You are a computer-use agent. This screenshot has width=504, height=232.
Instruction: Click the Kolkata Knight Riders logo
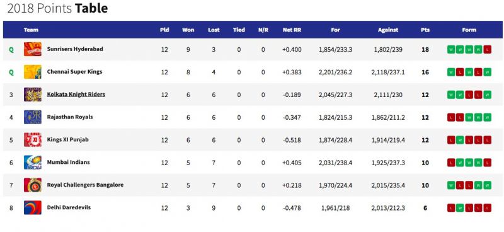[x=33, y=95]
